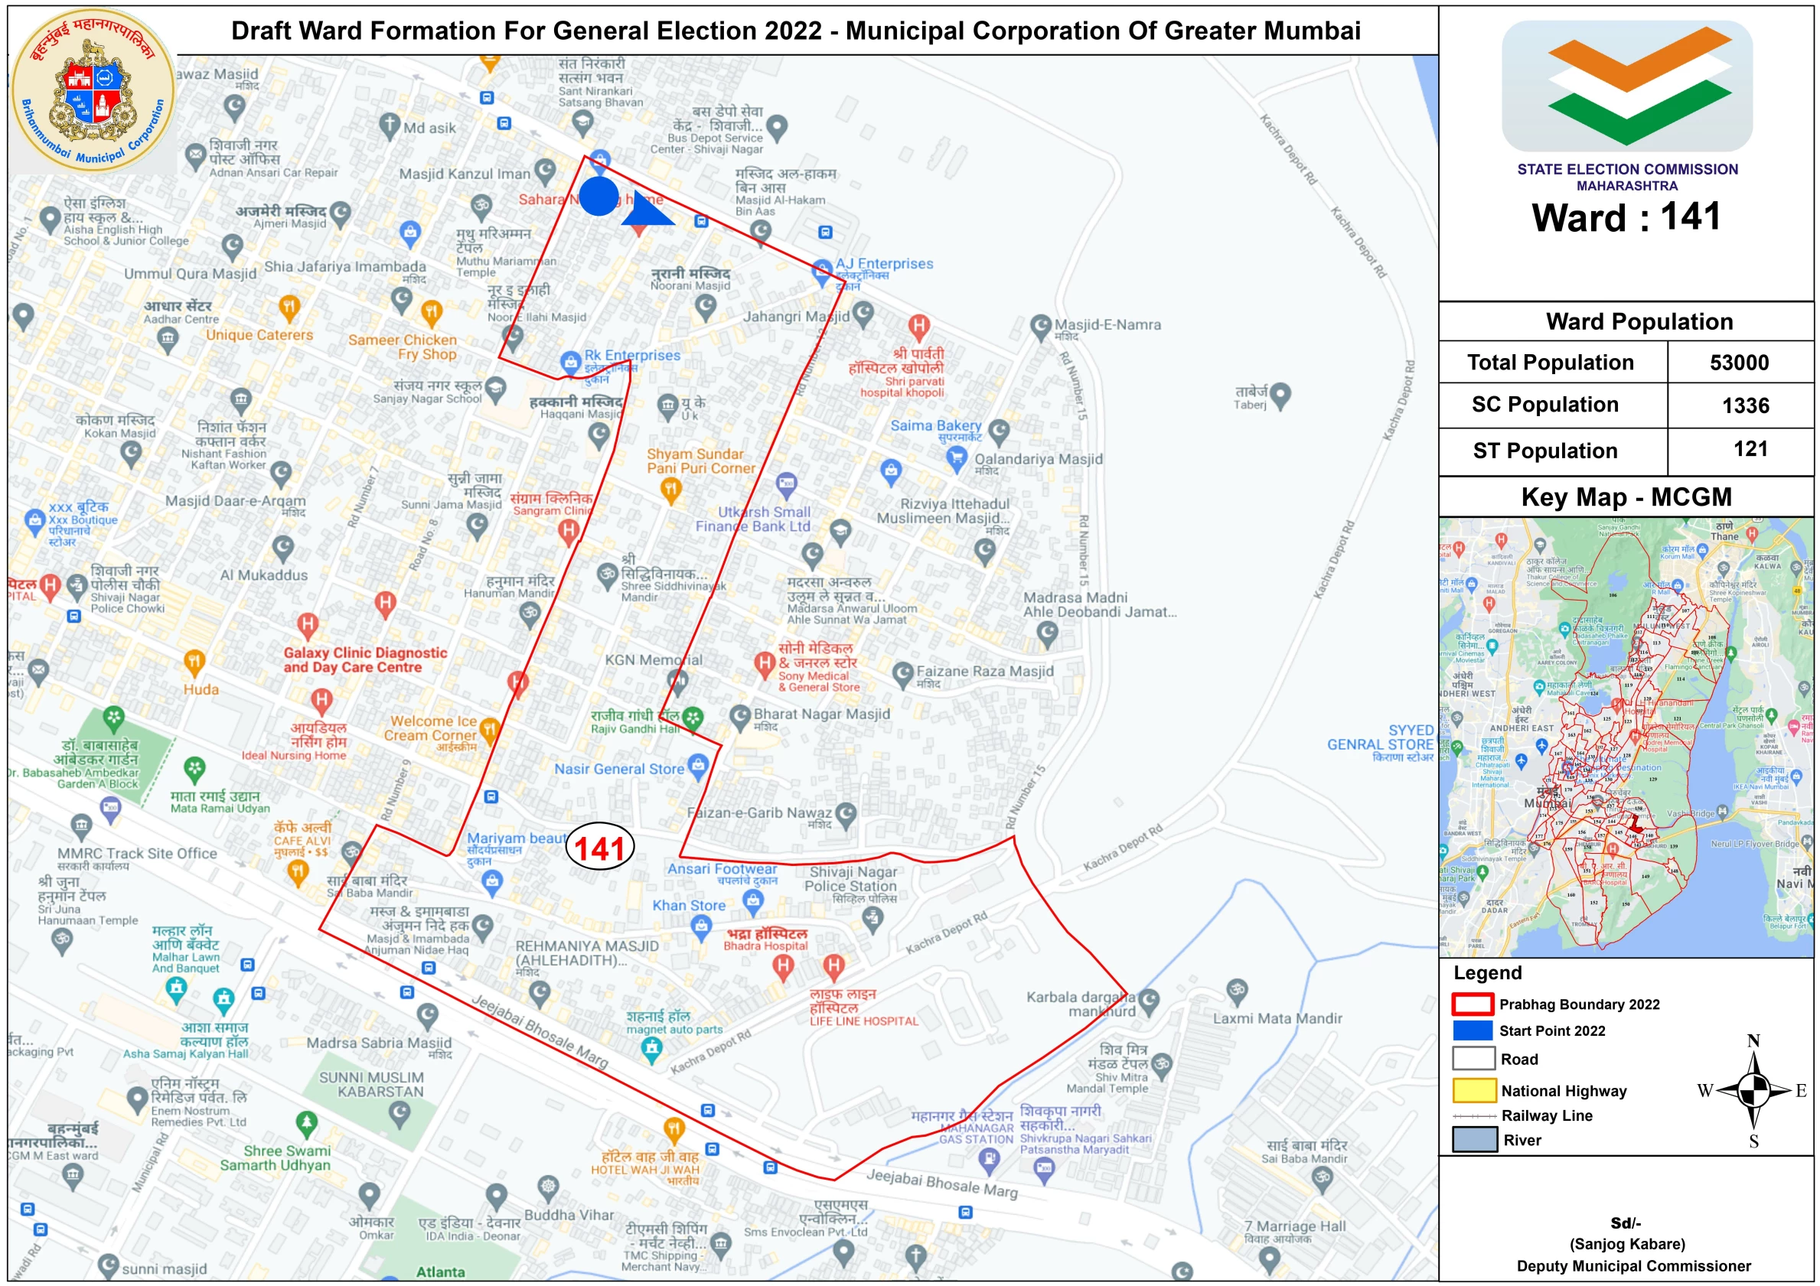This screenshot has width=1820, height=1286.
Task: Click the Rajiv Gandhi Hall green marker
Action: pos(693,718)
